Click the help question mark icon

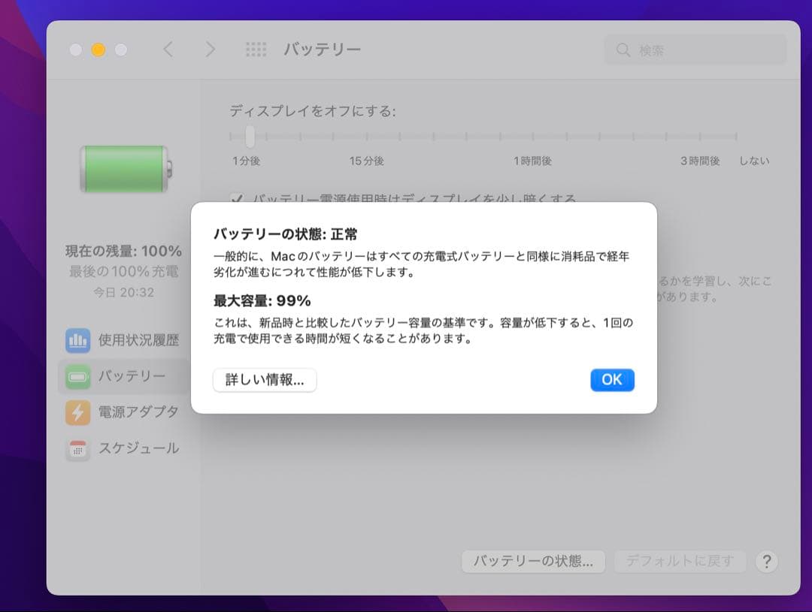[765, 561]
